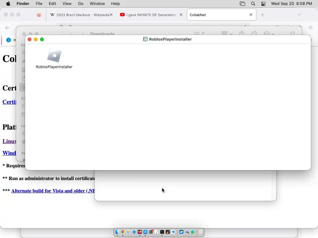The image size is (318, 238).
Task: Click the Tags icon in Downloads window
Action: (x=254, y=33)
